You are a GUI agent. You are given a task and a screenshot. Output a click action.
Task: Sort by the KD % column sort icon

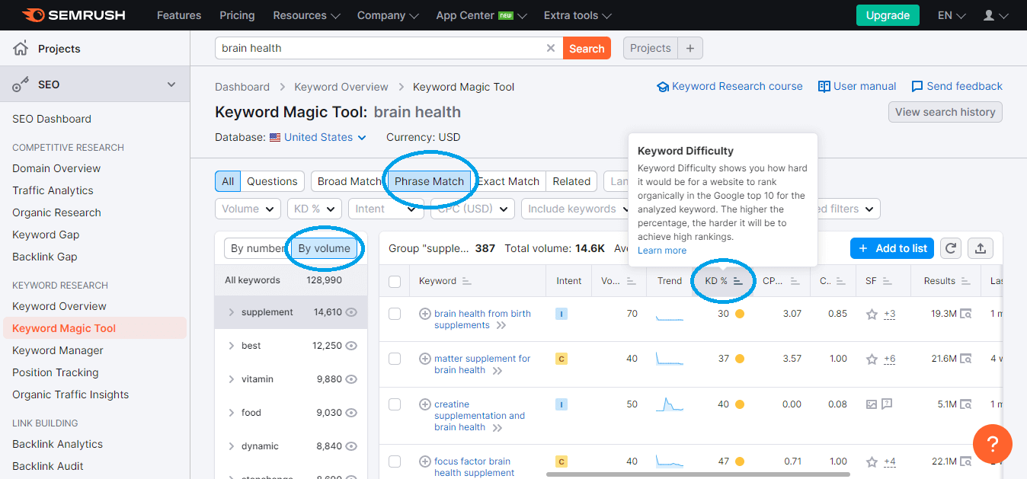(737, 281)
